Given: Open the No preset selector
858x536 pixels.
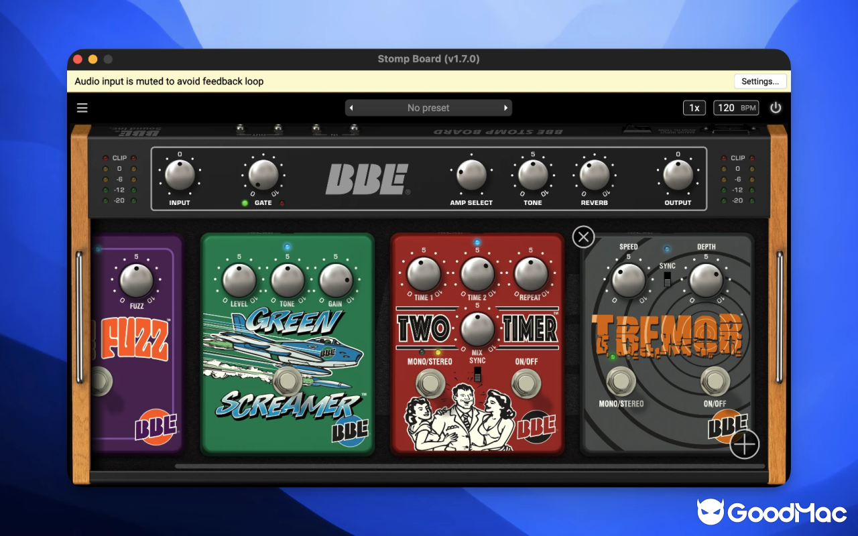Looking at the screenshot, I should pyautogui.click(x=428, y=107).
